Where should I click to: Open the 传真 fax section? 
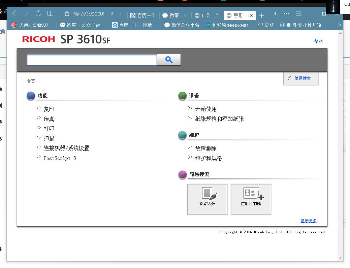(49, 119)
